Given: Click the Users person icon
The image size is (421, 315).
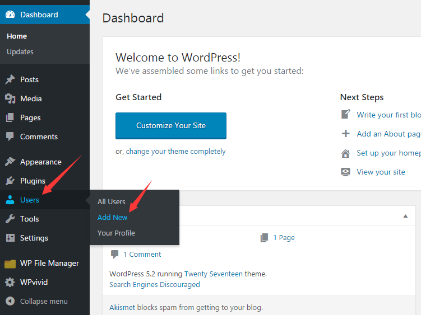Looking at the screenshot, I should [x=10, y=200].
